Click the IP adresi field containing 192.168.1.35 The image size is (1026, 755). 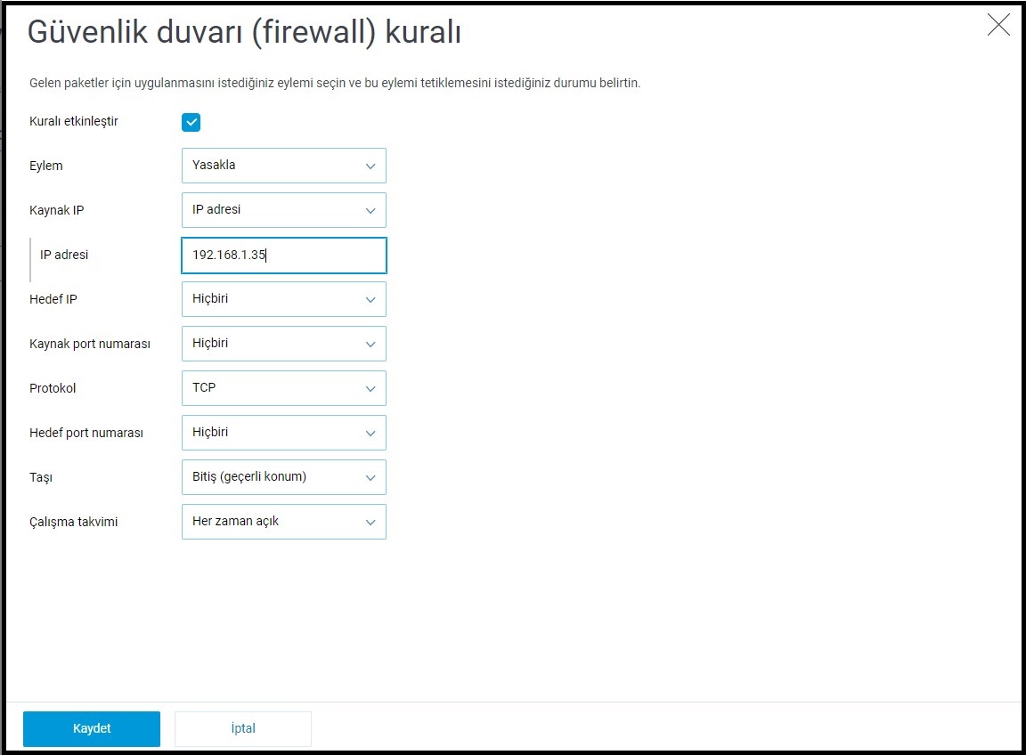283,255
